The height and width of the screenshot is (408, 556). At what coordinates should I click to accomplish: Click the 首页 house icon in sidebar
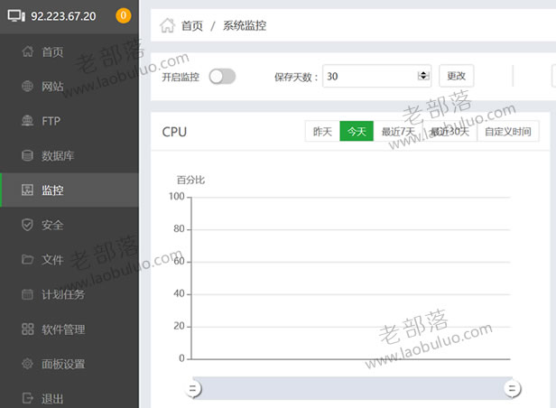[28, 51]
